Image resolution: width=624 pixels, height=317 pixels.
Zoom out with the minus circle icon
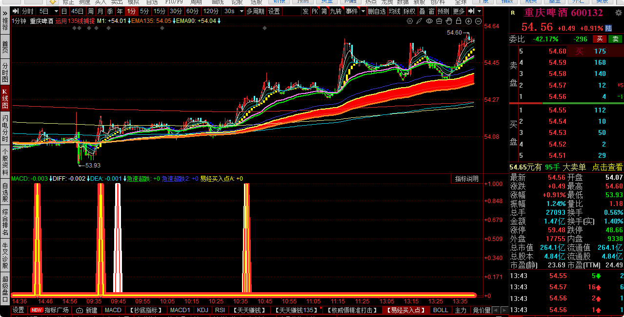coord(478,21)
